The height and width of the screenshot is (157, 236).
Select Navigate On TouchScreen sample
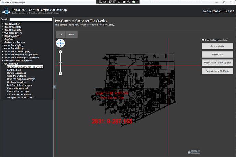20,98
